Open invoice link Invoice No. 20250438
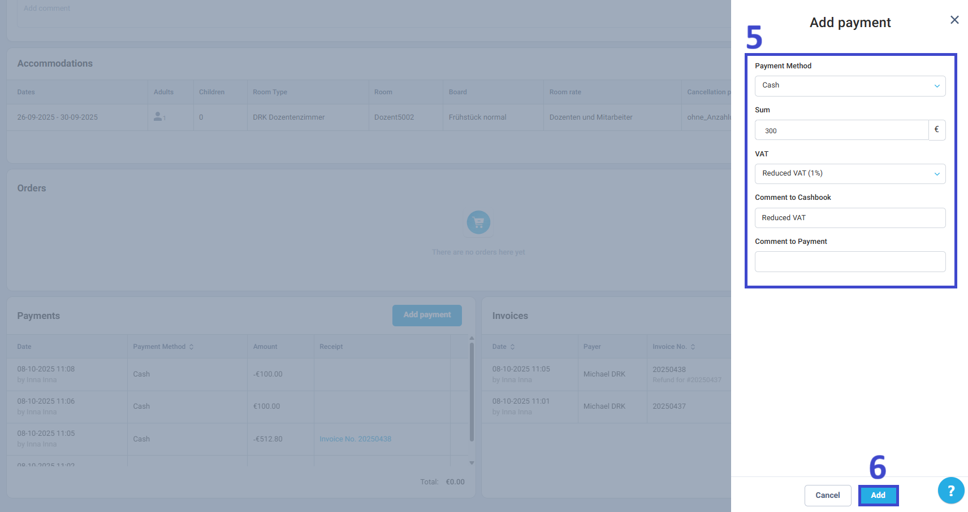This screenshot has width=968, height=512. (355, 439)
